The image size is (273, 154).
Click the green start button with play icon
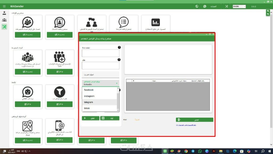click(91, 118)
